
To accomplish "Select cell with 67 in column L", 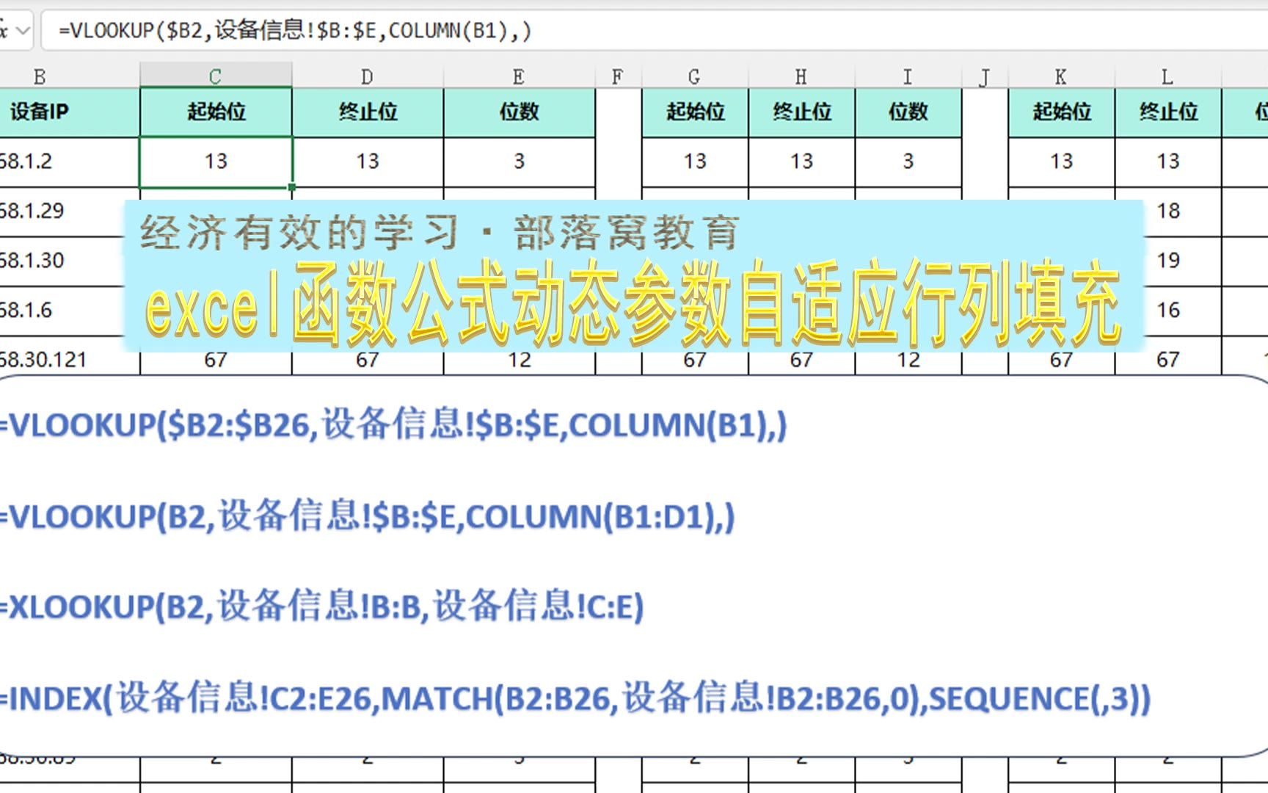I will 1168,360.
